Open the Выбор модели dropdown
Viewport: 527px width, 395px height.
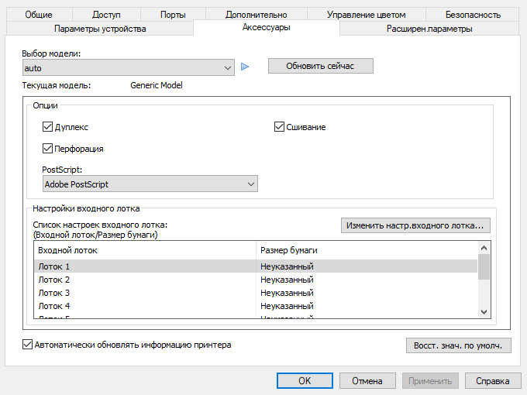[128, 68]
